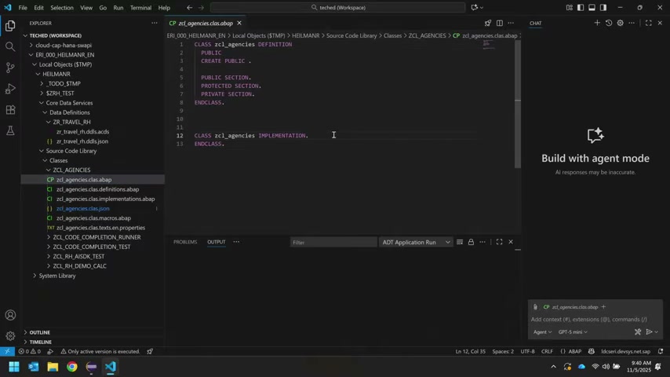The width and height of the screenshot is (670, 377).
Task: Expand the System Library node
Action: point(56,276)
